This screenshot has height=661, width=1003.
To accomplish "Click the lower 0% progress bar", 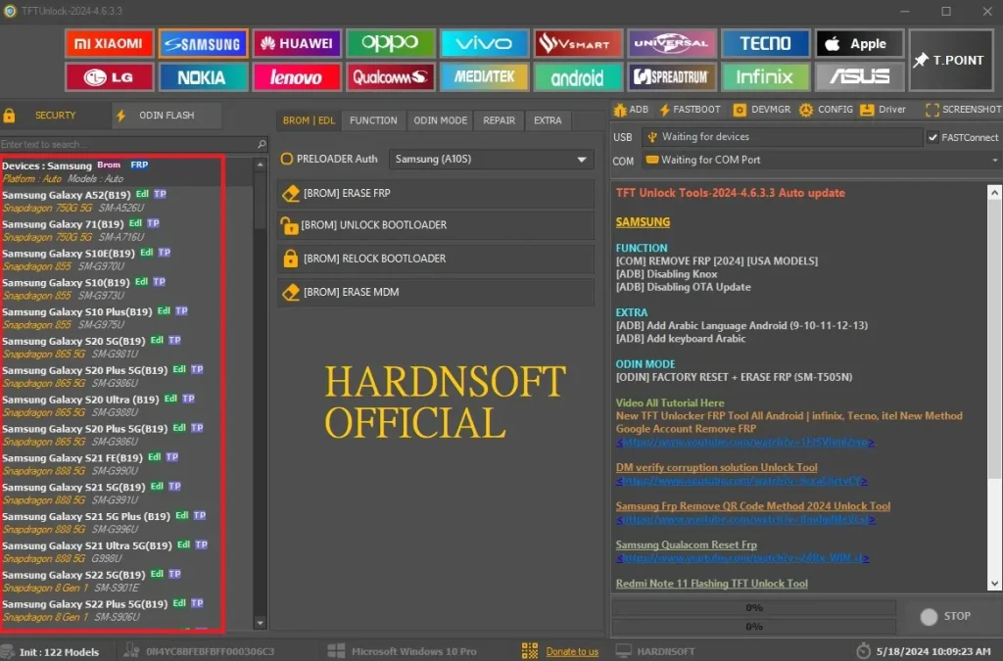I will pos(754,627).
